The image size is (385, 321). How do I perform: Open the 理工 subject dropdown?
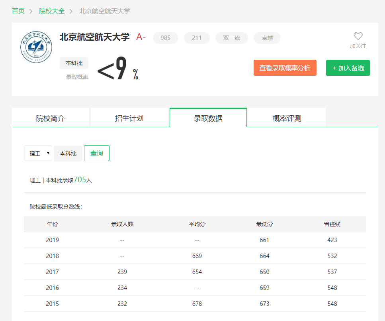(x=38, y=153)
